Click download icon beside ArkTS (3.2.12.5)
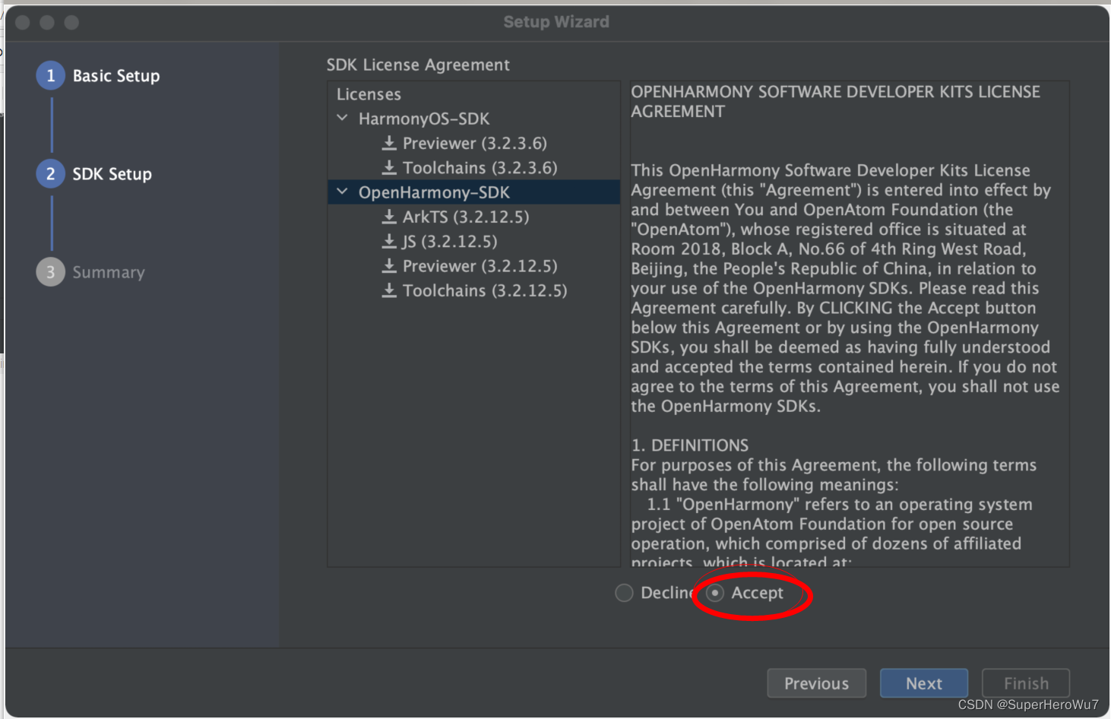 (x=389, y=217)
